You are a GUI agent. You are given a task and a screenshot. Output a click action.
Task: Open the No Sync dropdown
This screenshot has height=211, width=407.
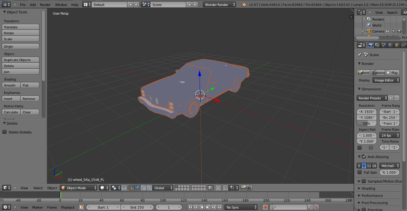point(241,207)
